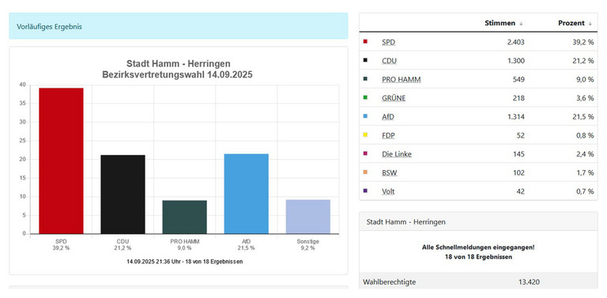
Task: Sort by the Prozent column arrow
Action: tap(590, 24)
